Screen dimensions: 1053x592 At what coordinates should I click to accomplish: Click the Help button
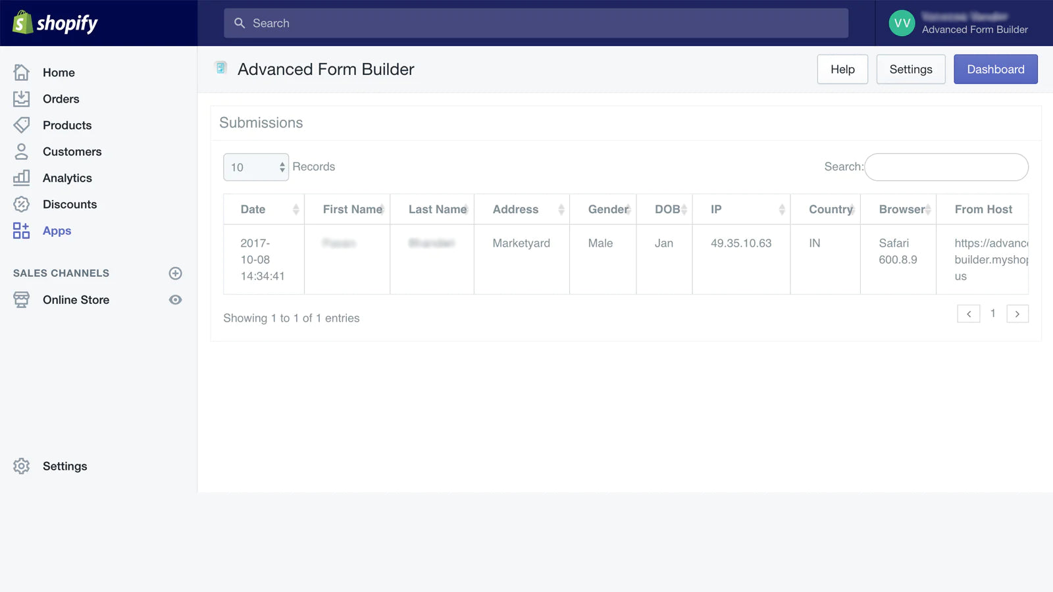click(842, 69)
